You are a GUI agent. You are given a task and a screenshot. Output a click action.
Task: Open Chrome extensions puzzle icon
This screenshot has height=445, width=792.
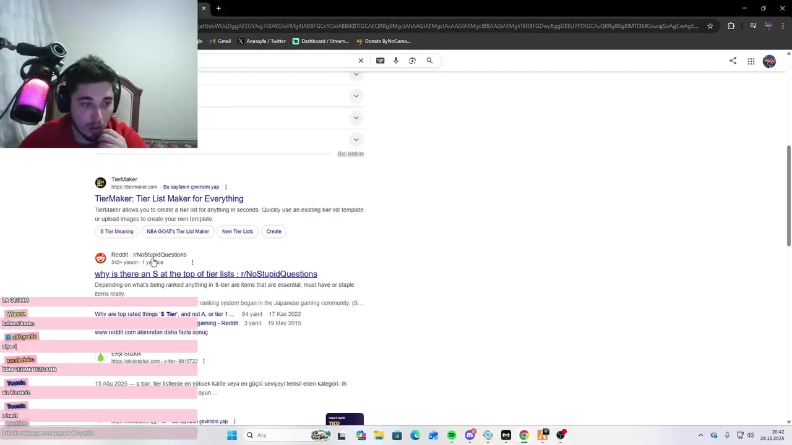tap(731, 26)
